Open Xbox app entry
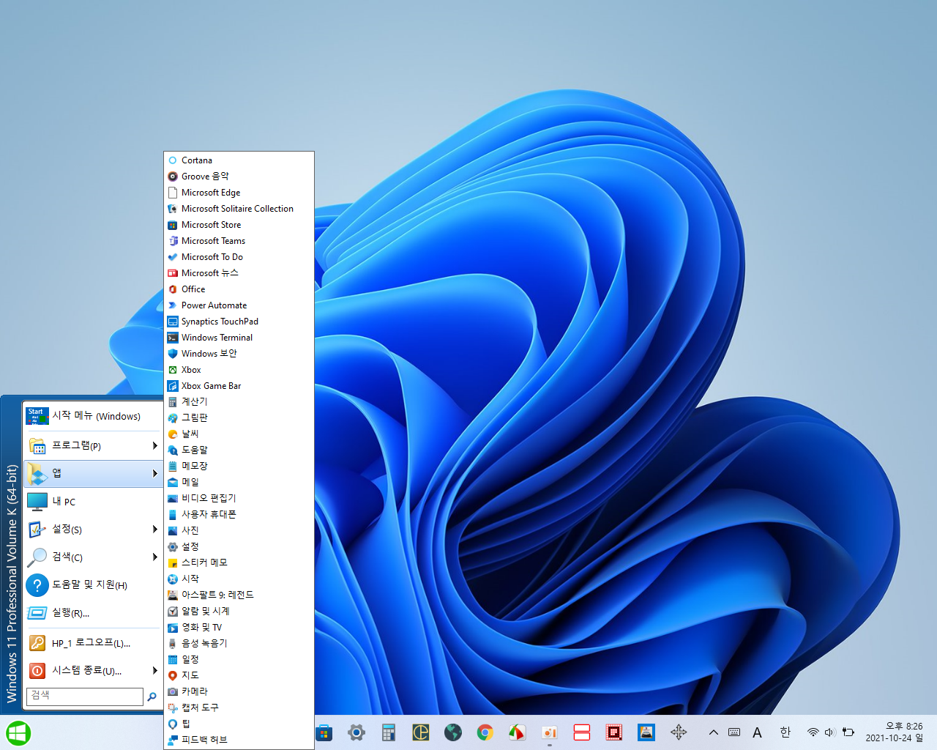This screenshot has width=937, height=750. (239, 370)
